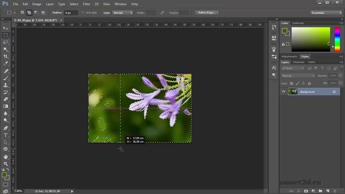The image size is (345, 194).
Task: Open the Opacity slider arrow
Action: coord(340,75)
